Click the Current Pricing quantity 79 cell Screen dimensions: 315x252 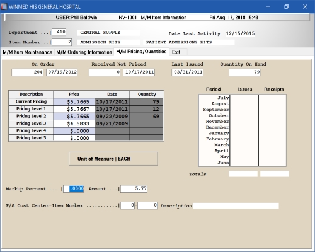point(146,101)
